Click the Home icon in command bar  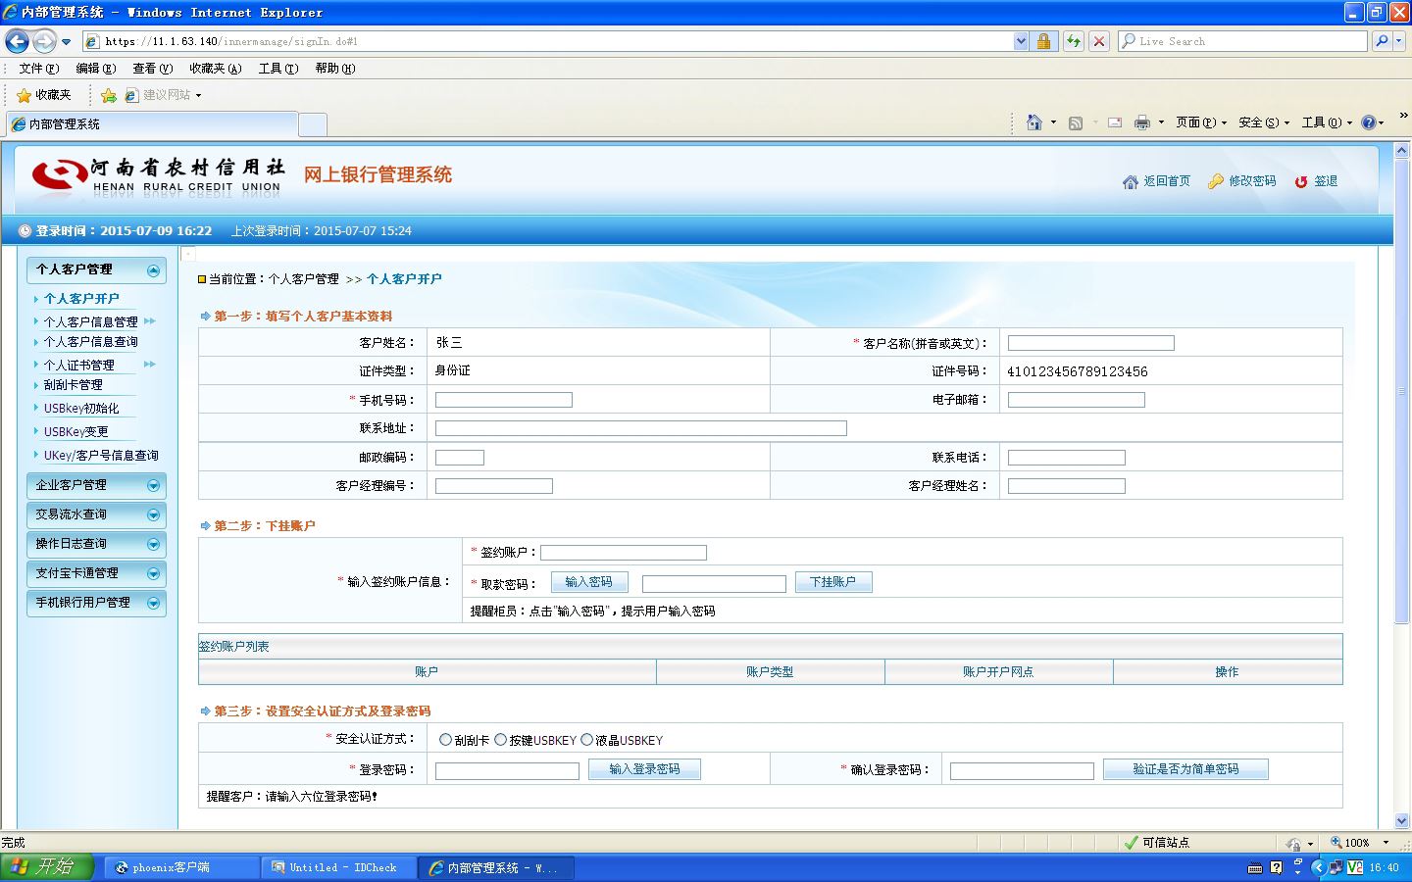point(1034,122)
